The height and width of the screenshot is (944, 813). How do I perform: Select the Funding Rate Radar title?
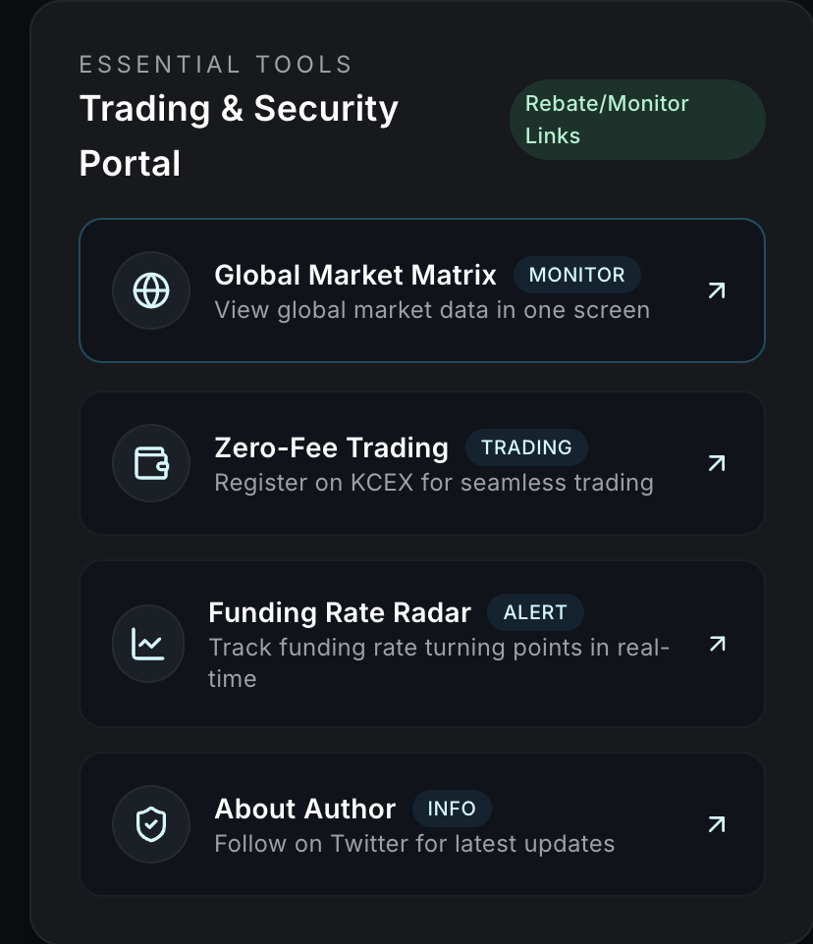coord(340,612)
